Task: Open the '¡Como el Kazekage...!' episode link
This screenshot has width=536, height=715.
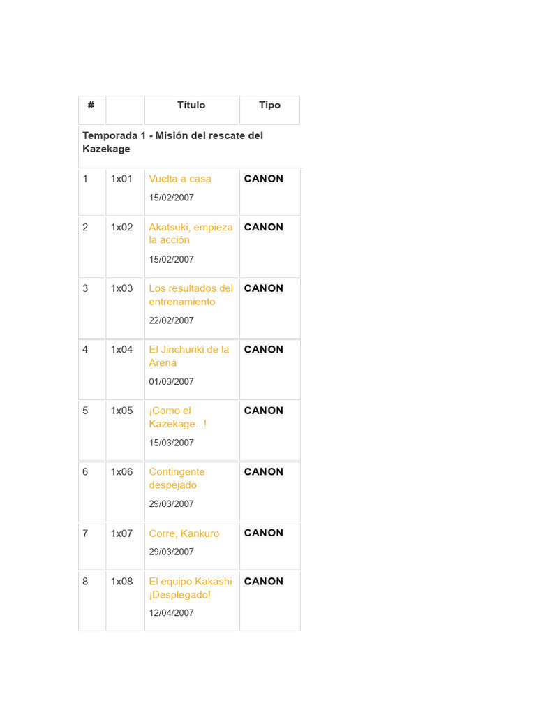Action: (x=177, y=417)
